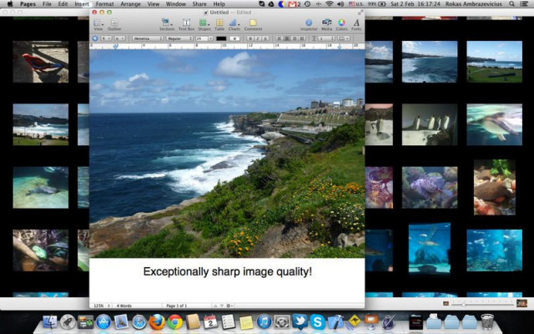Click the black text color swatch
This screenshot has height=334, width=534.
click(221, 38)
